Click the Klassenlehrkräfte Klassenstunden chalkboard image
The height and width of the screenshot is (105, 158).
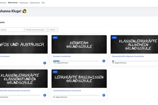24,78
